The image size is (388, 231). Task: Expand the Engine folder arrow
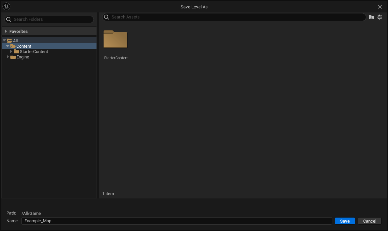(8, 57)
